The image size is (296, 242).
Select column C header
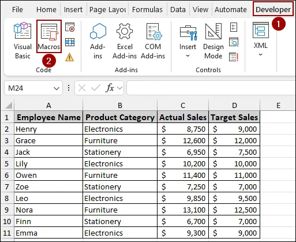coord(183,105)
